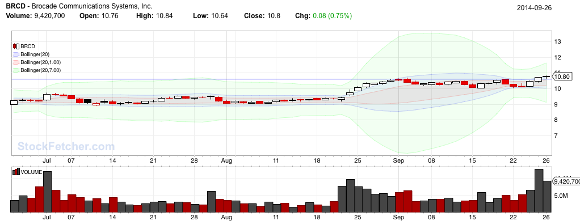Click the 26 label under the volume chart
The image size is (580, 221).
pos(547,217)
